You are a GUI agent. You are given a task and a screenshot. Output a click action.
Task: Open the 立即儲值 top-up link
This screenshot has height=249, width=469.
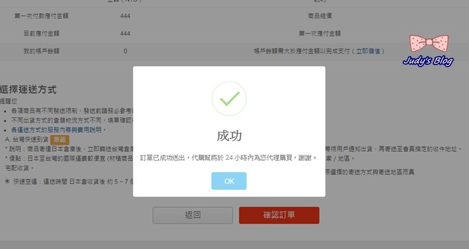click(368, 51)
